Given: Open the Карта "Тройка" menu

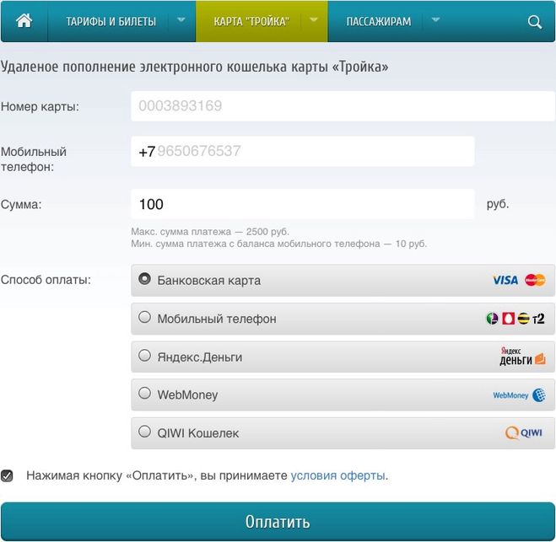Looking at the screenshot, I should [251, 22].
